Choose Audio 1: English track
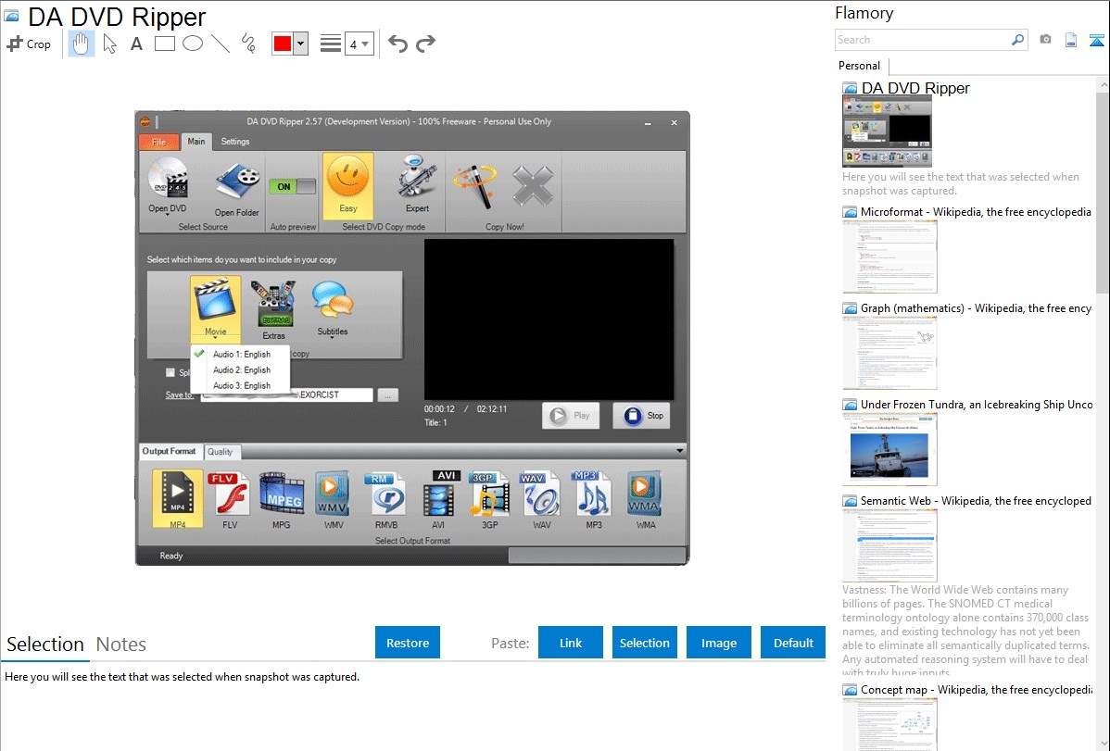This screenshot has height=751, width=1110. pyautogui.click(x=242, y=354)
